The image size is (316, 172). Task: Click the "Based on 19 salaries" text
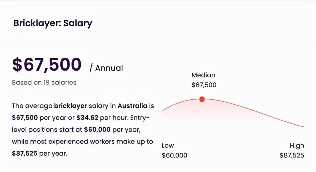tap(44, 83)
